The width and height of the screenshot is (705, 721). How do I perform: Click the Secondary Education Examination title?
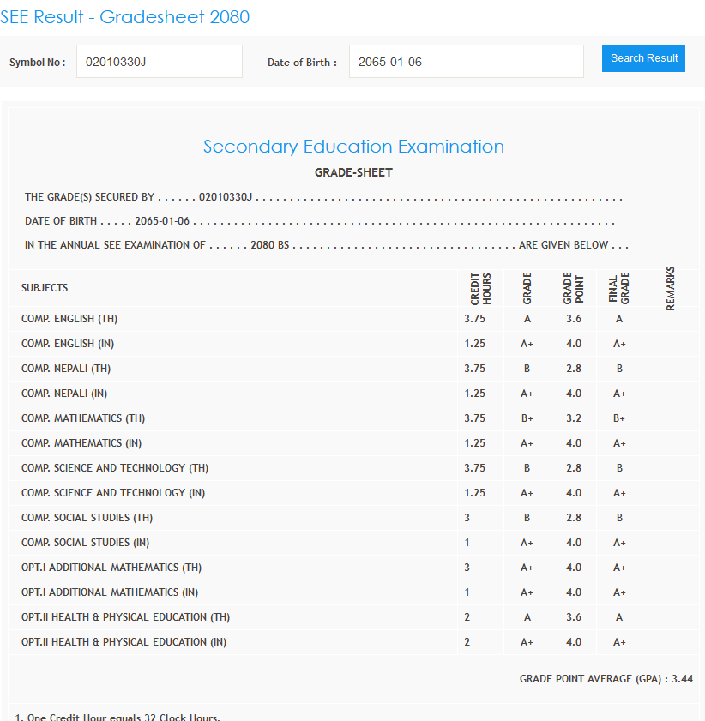click(x=353, y=147)
